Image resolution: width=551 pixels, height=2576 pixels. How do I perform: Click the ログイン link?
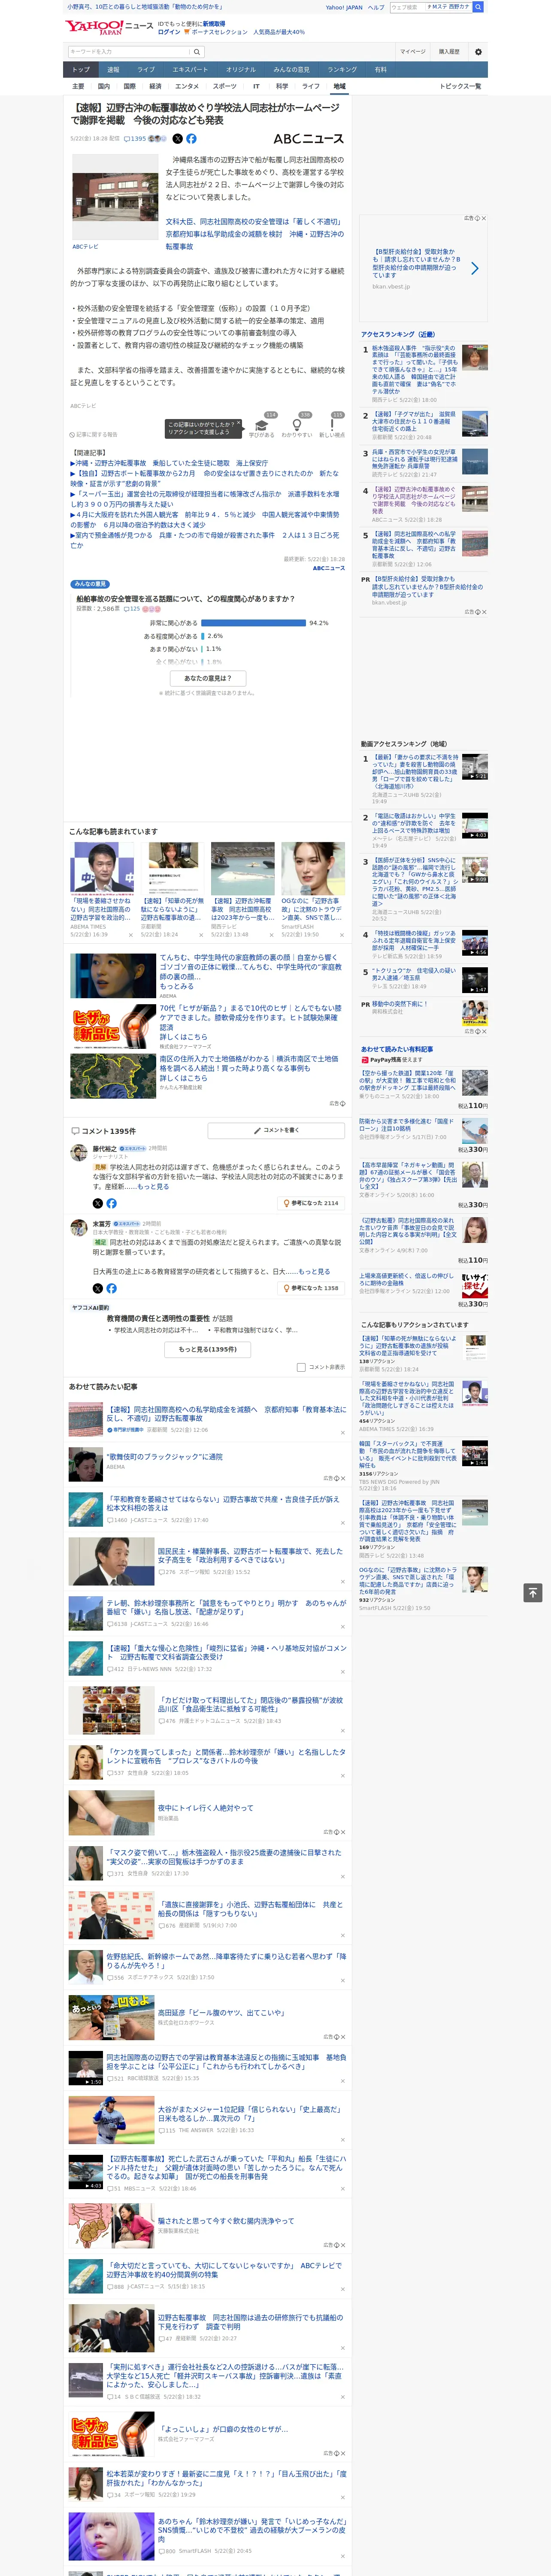pyautogui.click(x=169, y=32)
